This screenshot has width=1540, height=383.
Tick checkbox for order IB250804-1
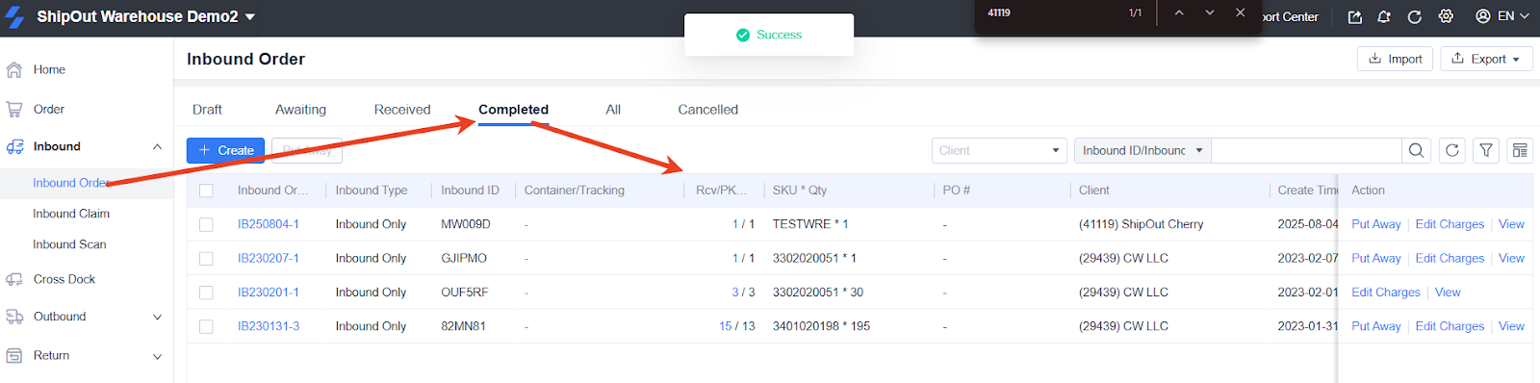(x=206, y=224)
